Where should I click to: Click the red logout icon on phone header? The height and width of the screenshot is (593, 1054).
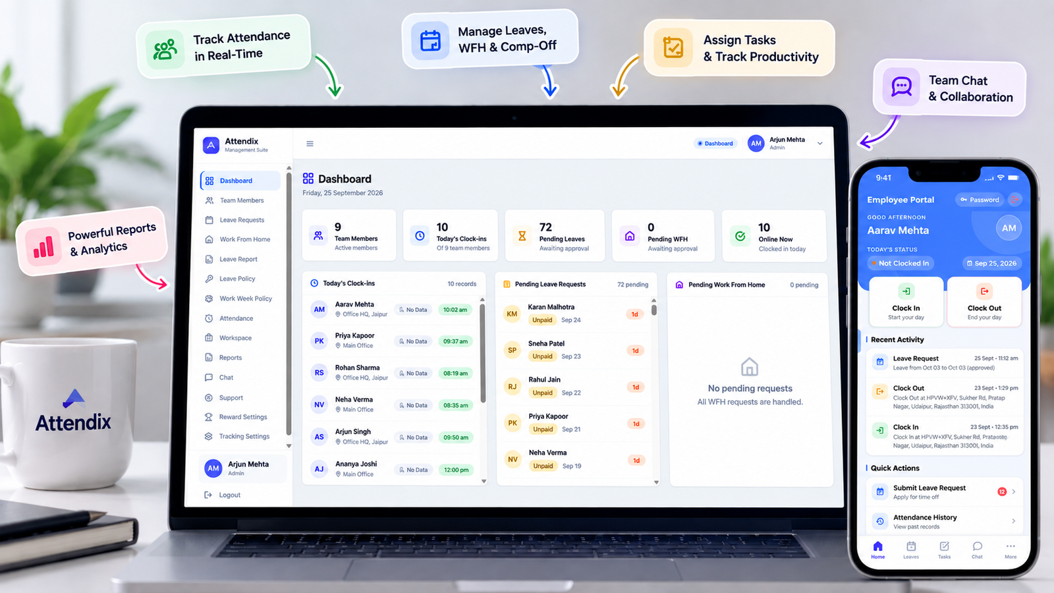point(1015,199)
